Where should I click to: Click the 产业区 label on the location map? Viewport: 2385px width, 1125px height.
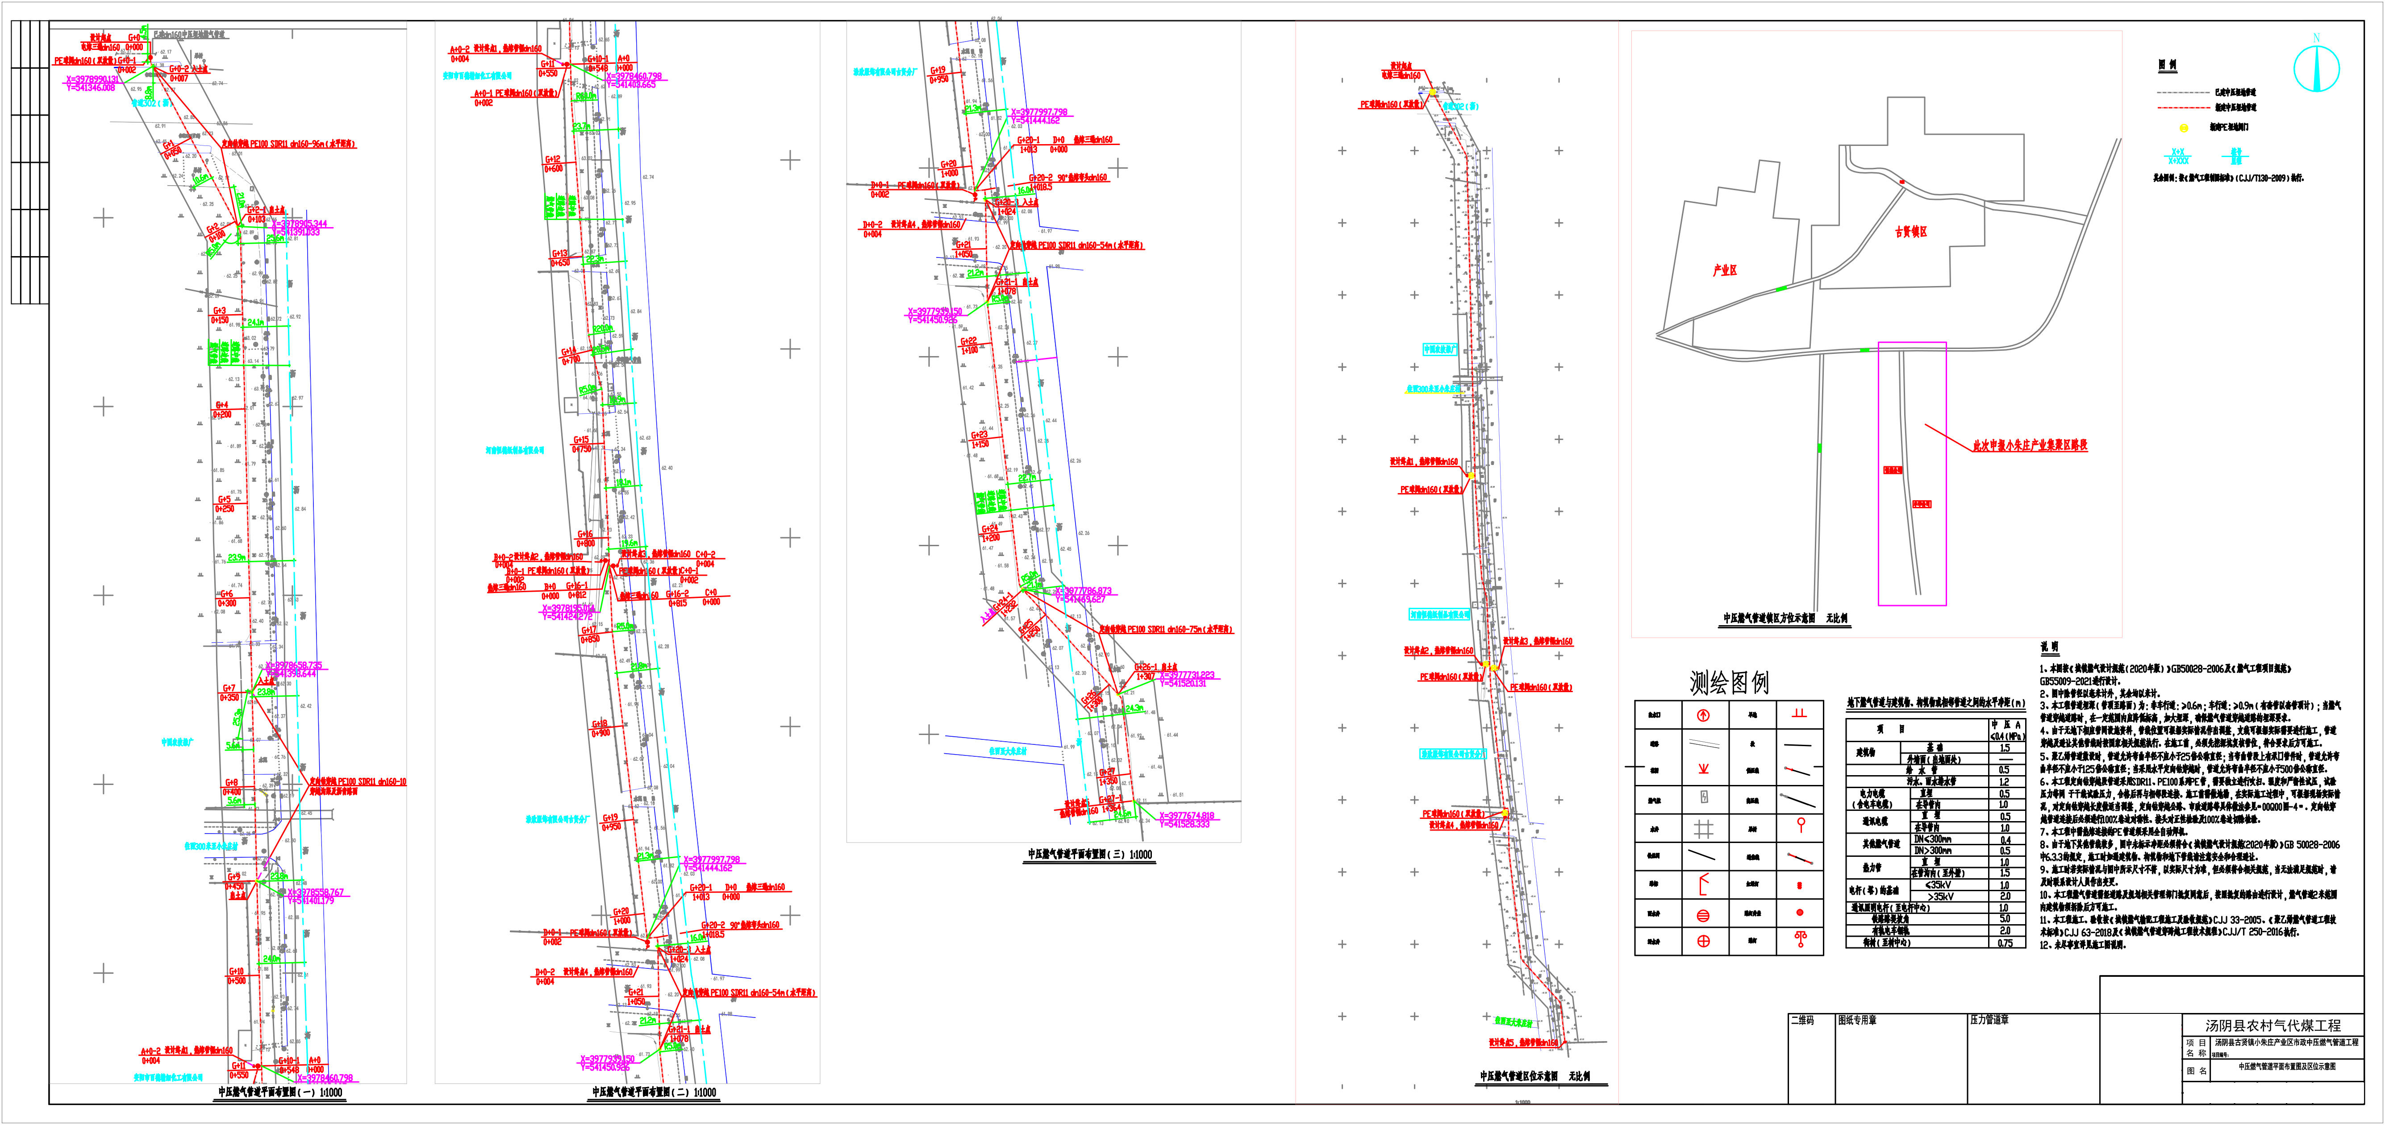(x=1725, y=270)
